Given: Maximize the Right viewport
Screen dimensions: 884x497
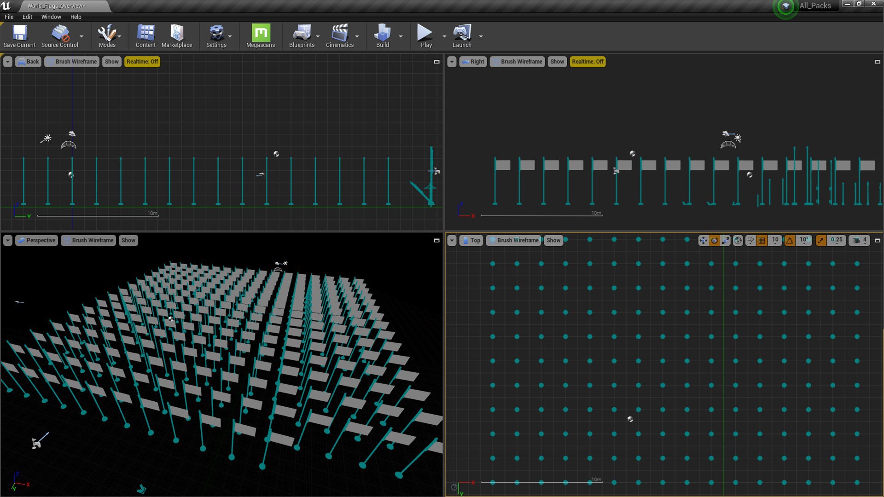Looking at the screenshot, I should coord(877,62).
